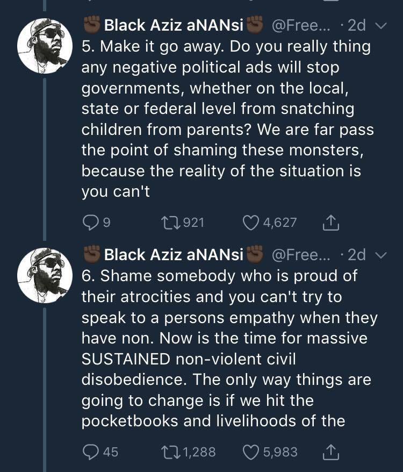
Task: Reply to tweet 6 with 45 replies
Action: pos(90,452)
